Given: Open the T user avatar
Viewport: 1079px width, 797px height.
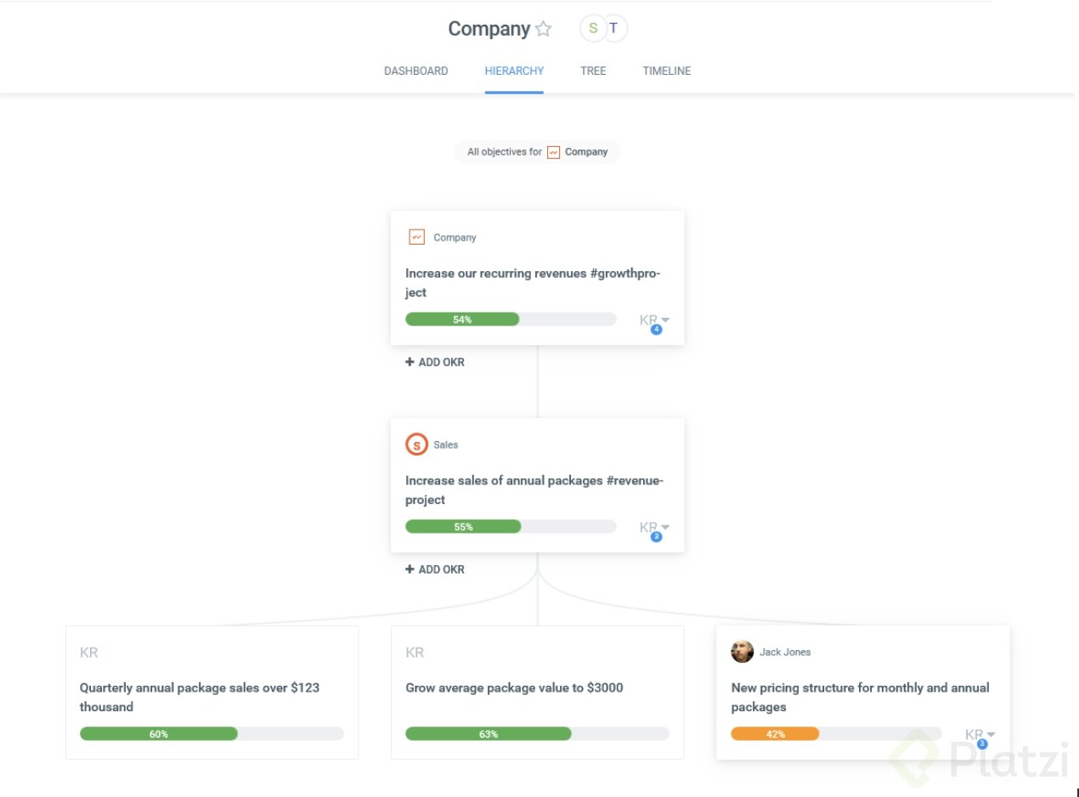Looking at the screenshot, I should 614,29.
